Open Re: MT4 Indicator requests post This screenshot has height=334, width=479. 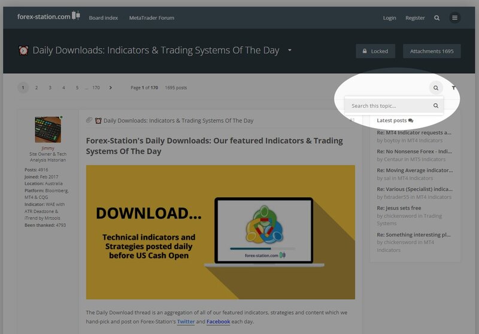point(414,132)
